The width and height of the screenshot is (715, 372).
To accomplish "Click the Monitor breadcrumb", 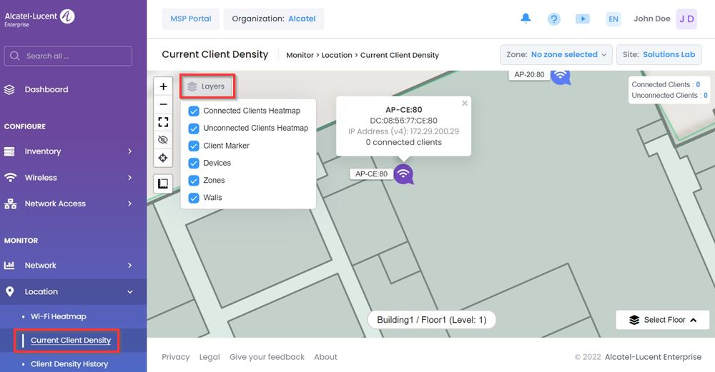I will point(300,55).
